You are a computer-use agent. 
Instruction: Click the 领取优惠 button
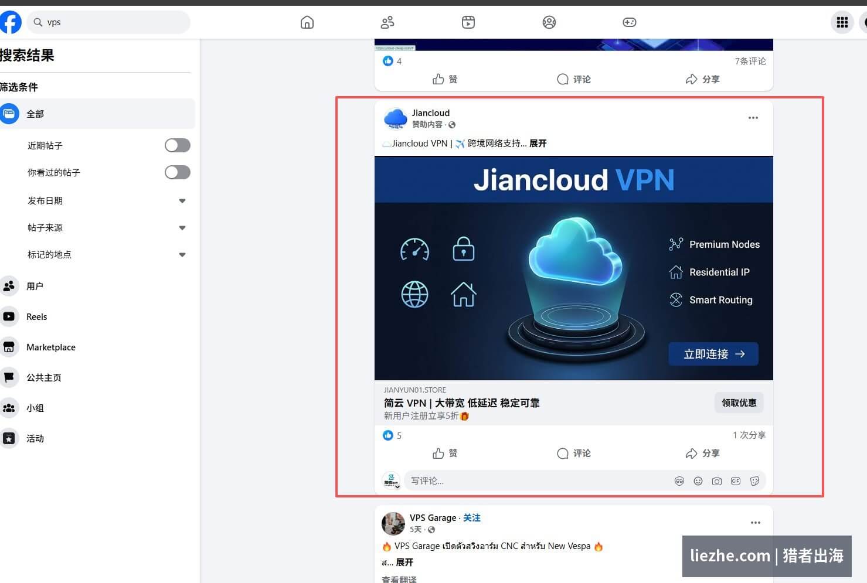tap(739, 403)
